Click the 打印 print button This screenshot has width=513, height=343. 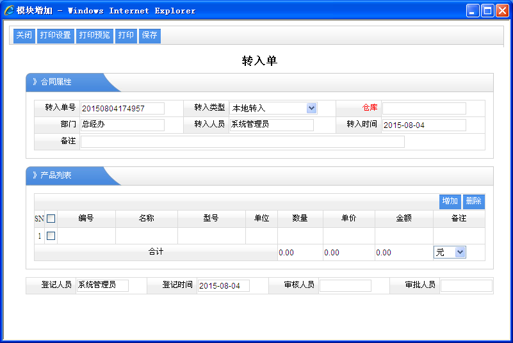(x=126, y=36)
